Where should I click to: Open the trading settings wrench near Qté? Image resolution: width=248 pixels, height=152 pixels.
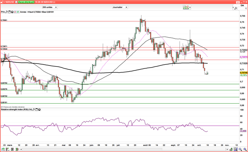click(x=236, y=8)
